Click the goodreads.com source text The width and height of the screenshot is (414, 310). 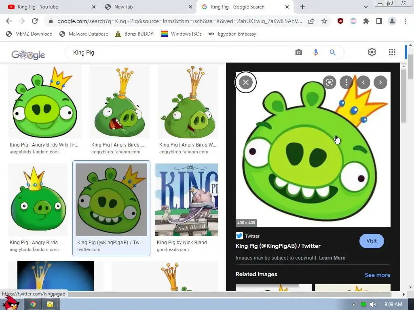173,249
